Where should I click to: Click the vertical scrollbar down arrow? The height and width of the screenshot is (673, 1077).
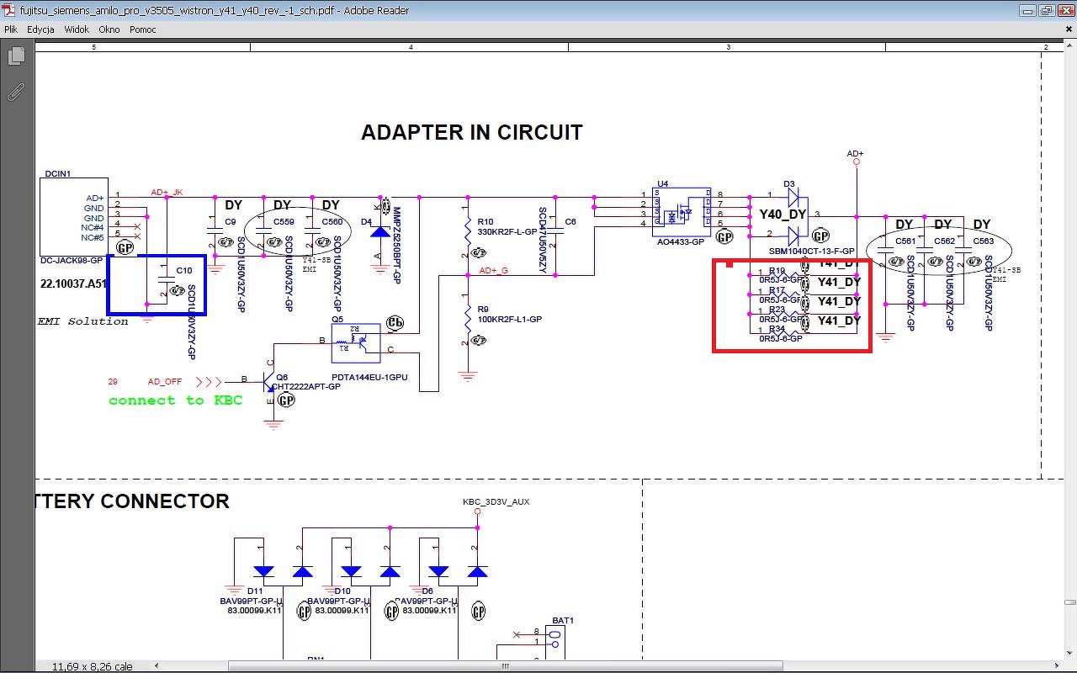pyautogui.click(x=1069, y=654)
